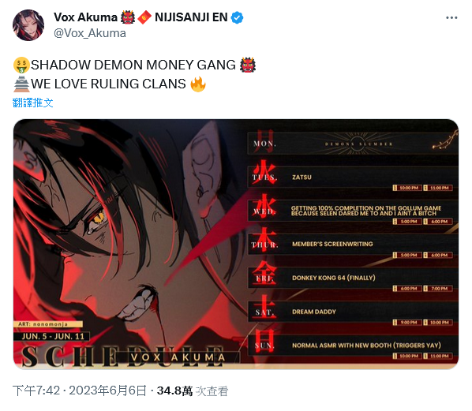The height and width of the screenshot is (411, 472).
Task: Open the Vox Akuma display name
Action: click(85, 17)
